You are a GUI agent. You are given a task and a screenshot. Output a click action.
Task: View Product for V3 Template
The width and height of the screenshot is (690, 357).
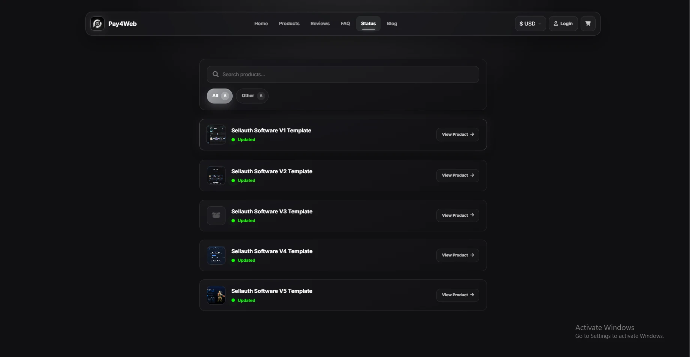click(457, 215)
